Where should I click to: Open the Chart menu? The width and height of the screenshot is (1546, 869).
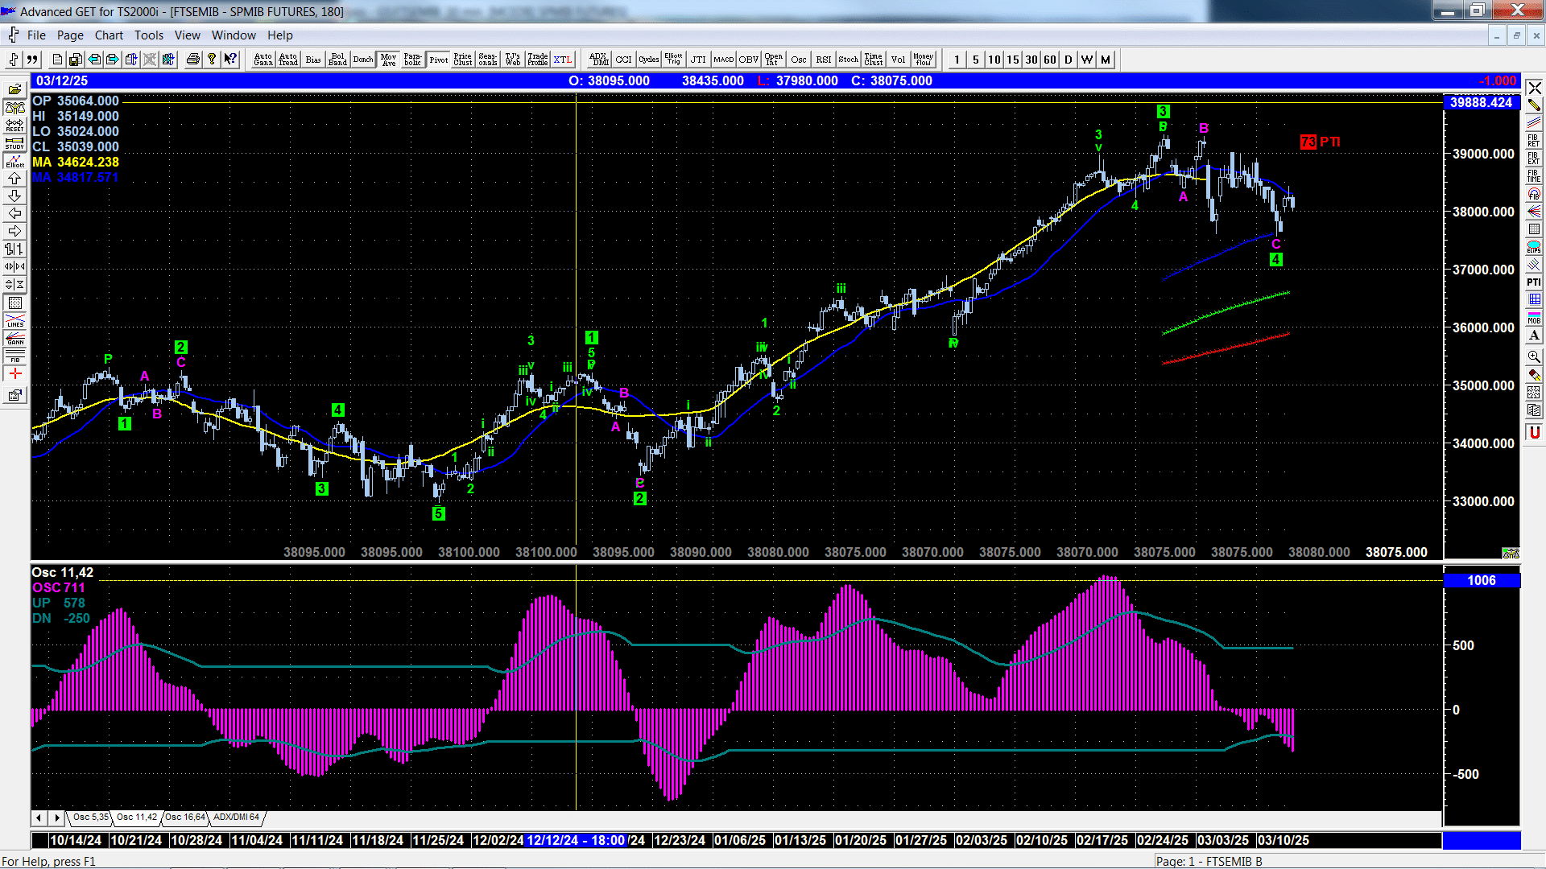[x=109, y=35]
